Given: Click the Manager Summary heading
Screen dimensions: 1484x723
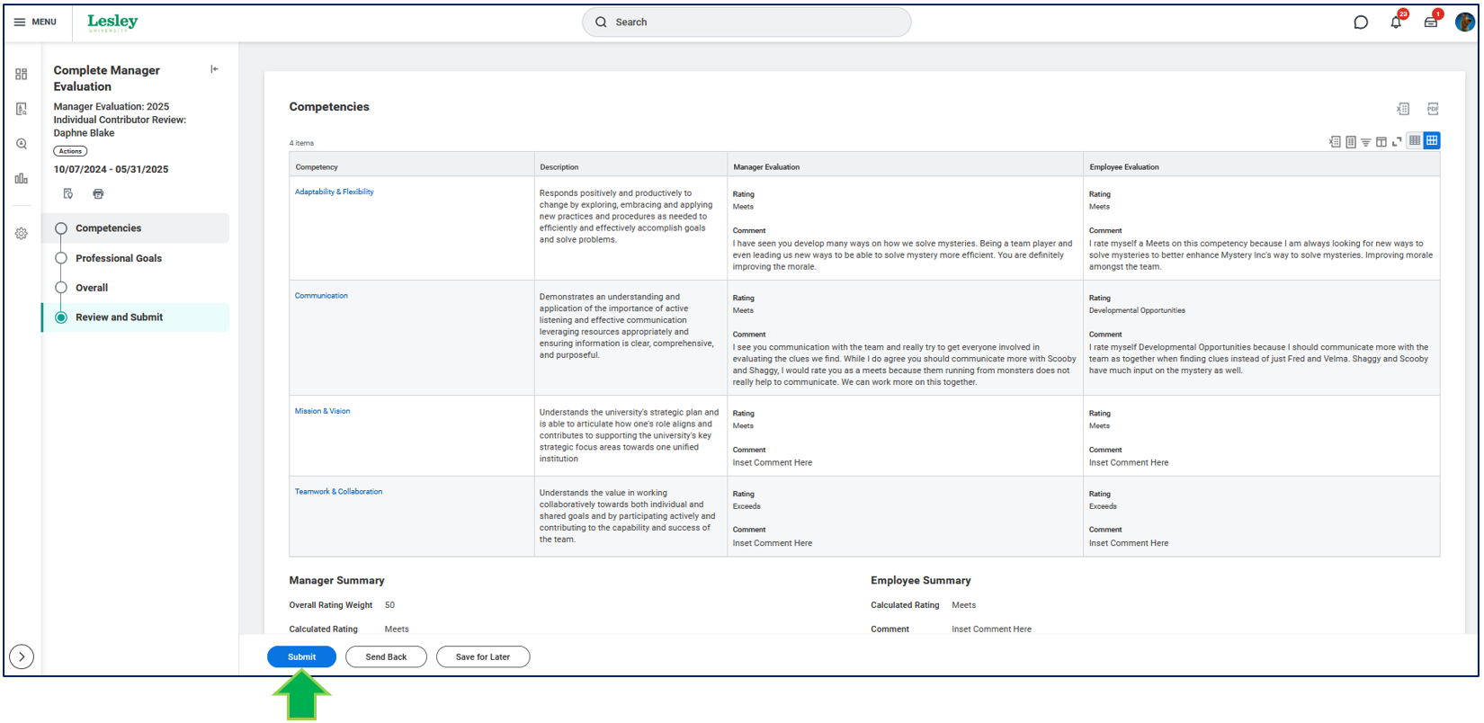Looking at the screenshot, I should coord(336,581).
